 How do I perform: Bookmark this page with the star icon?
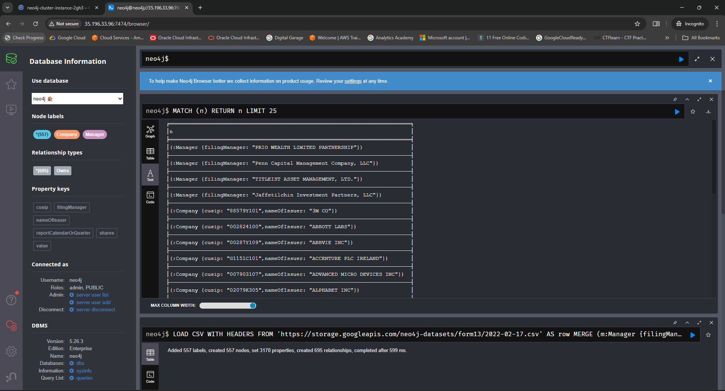[x=637, y=24]
